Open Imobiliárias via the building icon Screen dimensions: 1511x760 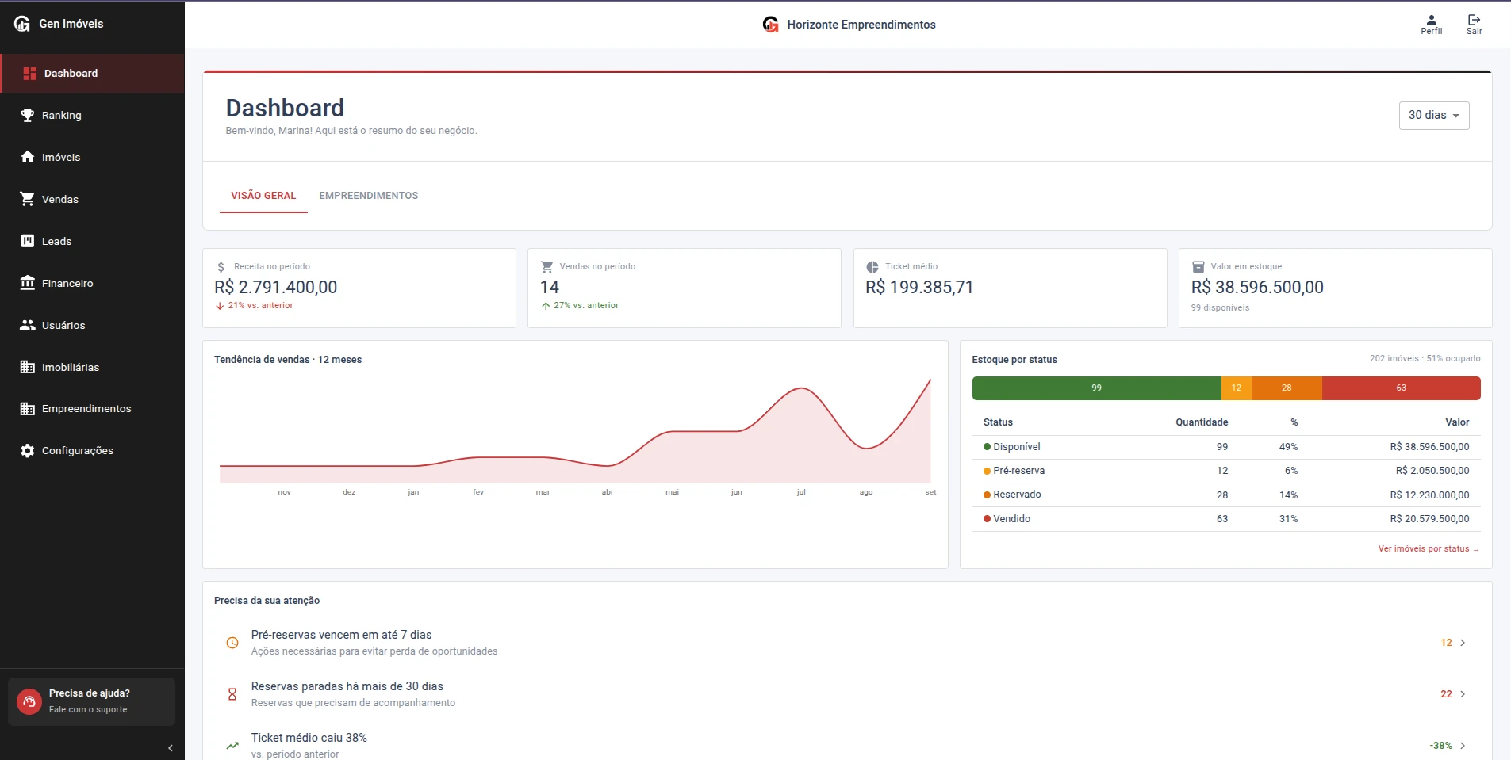point(28,367)
